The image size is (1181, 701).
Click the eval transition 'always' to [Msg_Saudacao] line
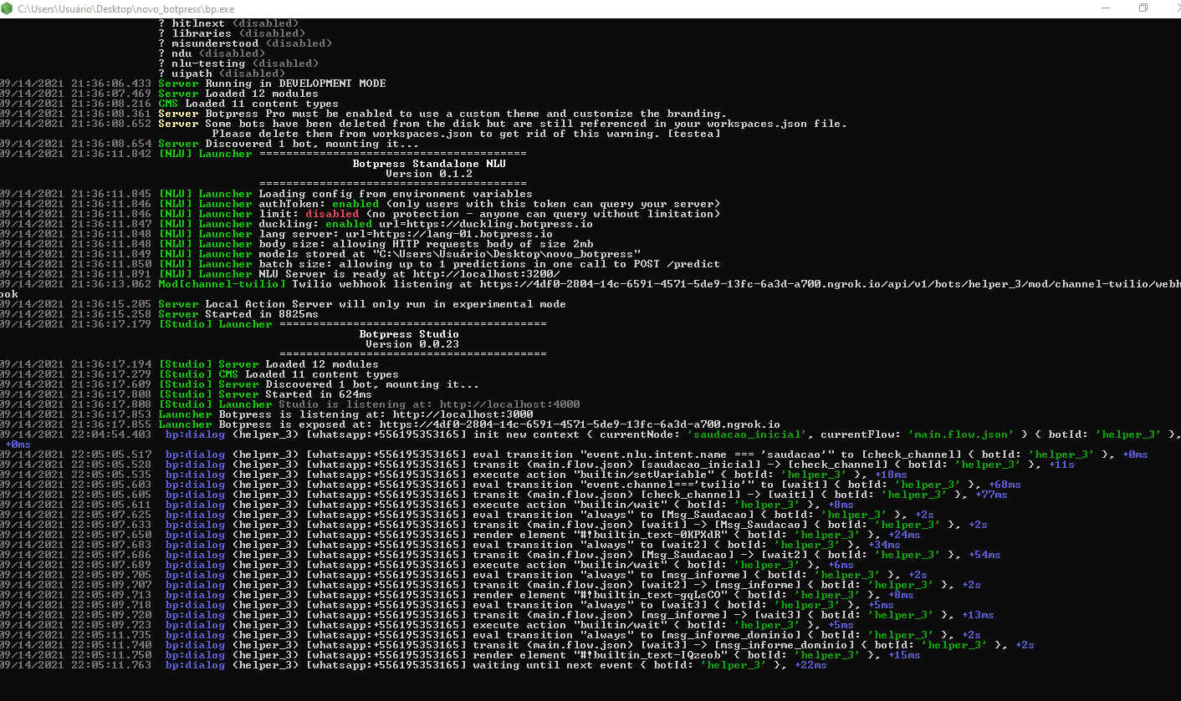[467, 515]
